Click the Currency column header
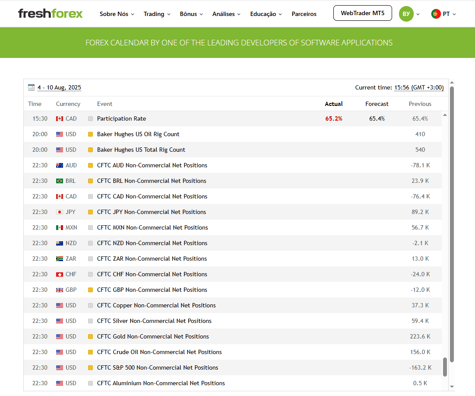 click(x=68, y=104)
